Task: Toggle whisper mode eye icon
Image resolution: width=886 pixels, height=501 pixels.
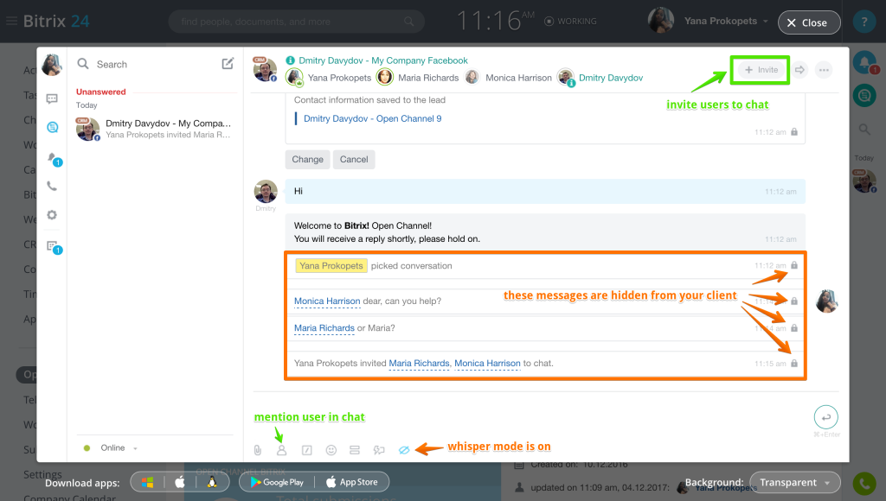Action: 404,450
